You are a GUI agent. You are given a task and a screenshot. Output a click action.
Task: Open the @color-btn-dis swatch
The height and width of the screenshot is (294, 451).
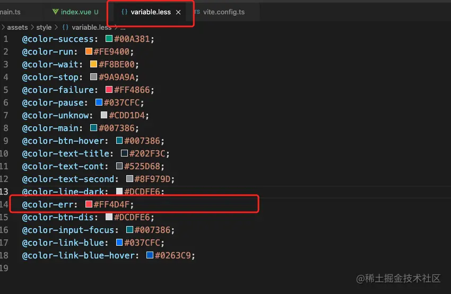click(109, 217)
